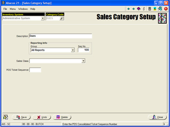Expand the Inventory System dropdown
Image resolution: width=170 pixels, height=127 pixels.
pos(43,18)
